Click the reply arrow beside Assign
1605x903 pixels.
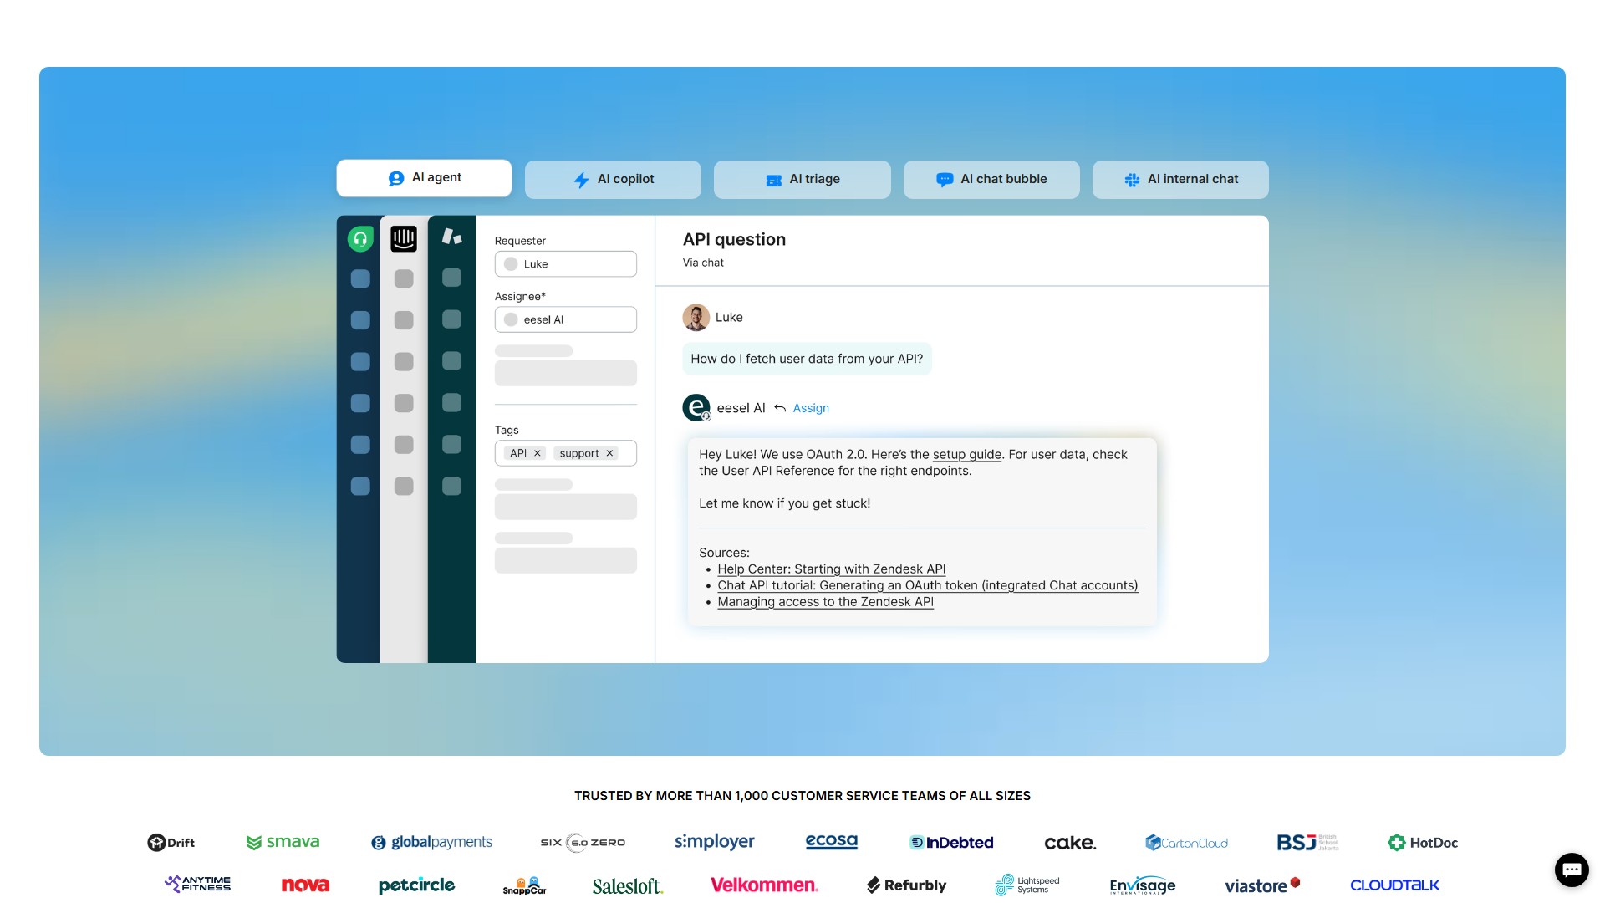click(x=780, y=408)
